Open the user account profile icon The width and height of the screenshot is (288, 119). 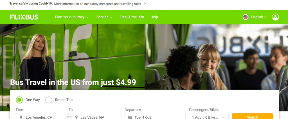(275, 17)
